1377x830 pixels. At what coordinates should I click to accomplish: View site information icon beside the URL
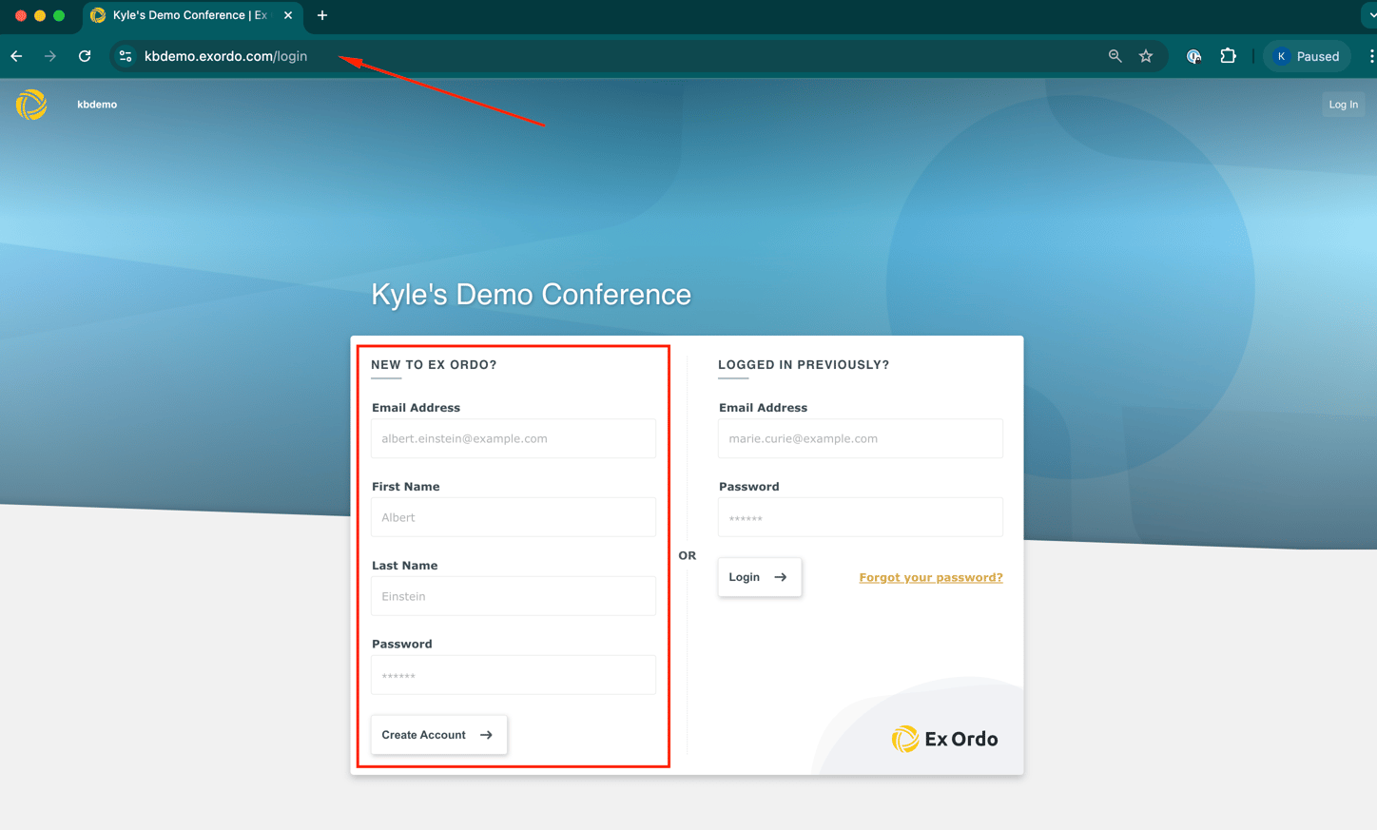tap(126, 56)
